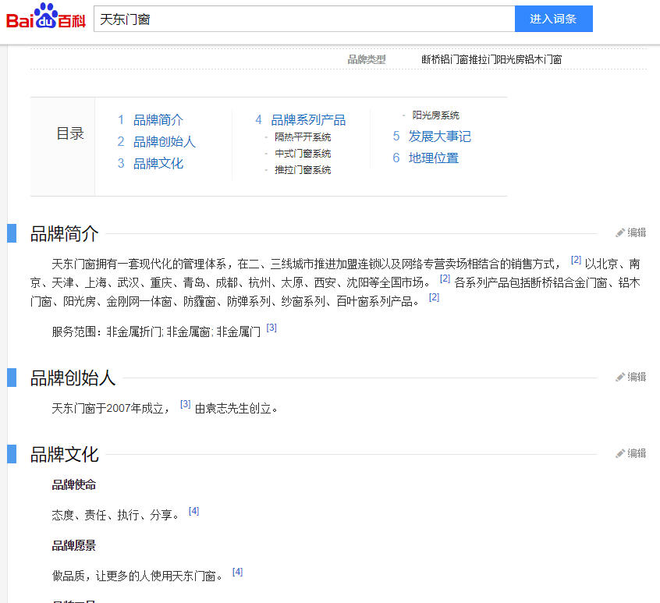
Task: Open reference [2] after 百叶窗系列产品
Action: [x=434, y=297]
